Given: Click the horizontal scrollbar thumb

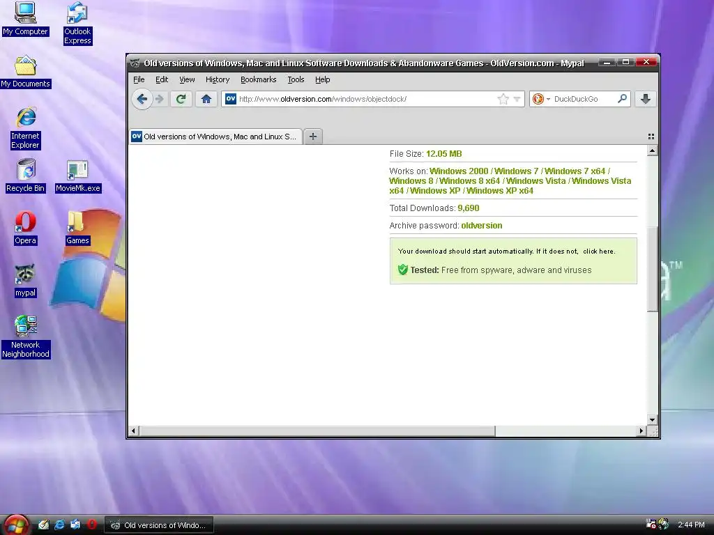Looking at the screenshot, I should [317, 431].
